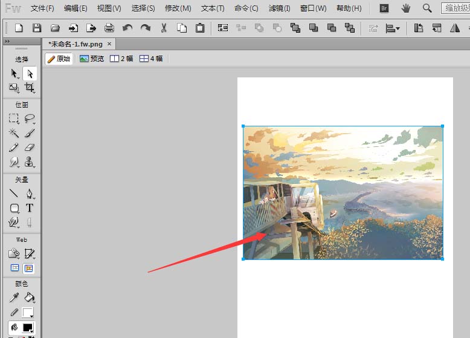Open the 窗口(W) menu
This screenshot has width=470, height=338.
(314, 8)
